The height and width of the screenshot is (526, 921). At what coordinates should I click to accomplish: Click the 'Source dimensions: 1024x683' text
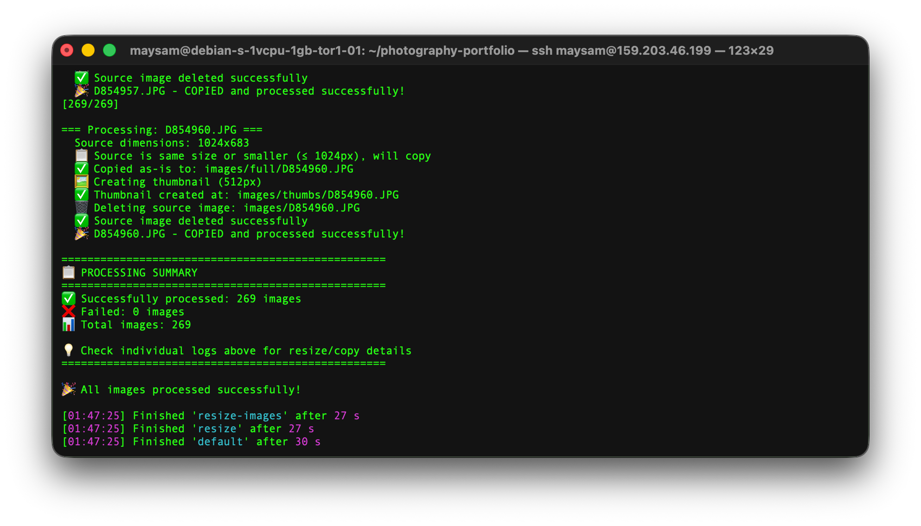[162, 143]
